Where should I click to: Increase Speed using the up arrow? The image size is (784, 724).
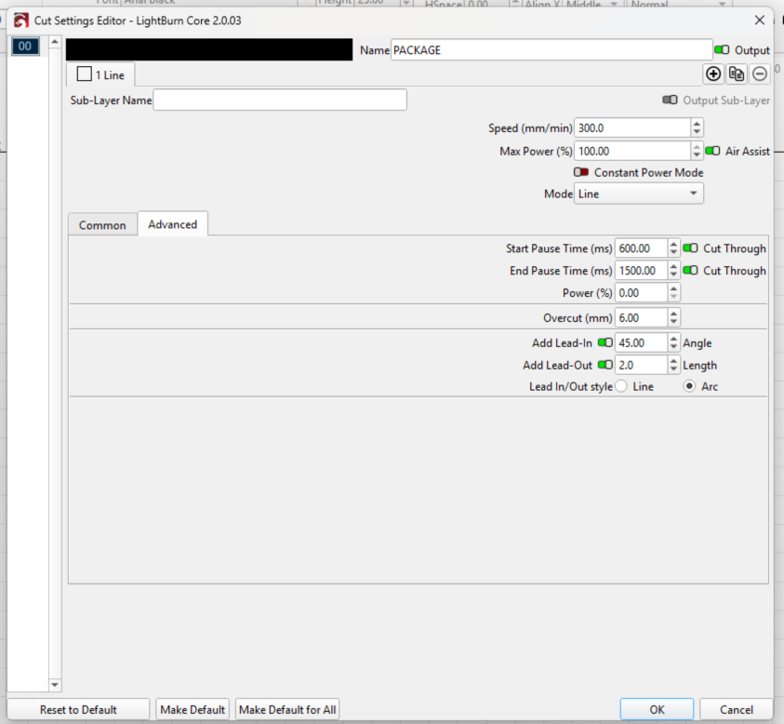click(x=698, y=123)
